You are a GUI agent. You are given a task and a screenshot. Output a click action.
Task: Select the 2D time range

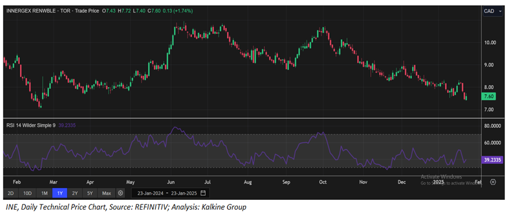[x=11, y=193]
